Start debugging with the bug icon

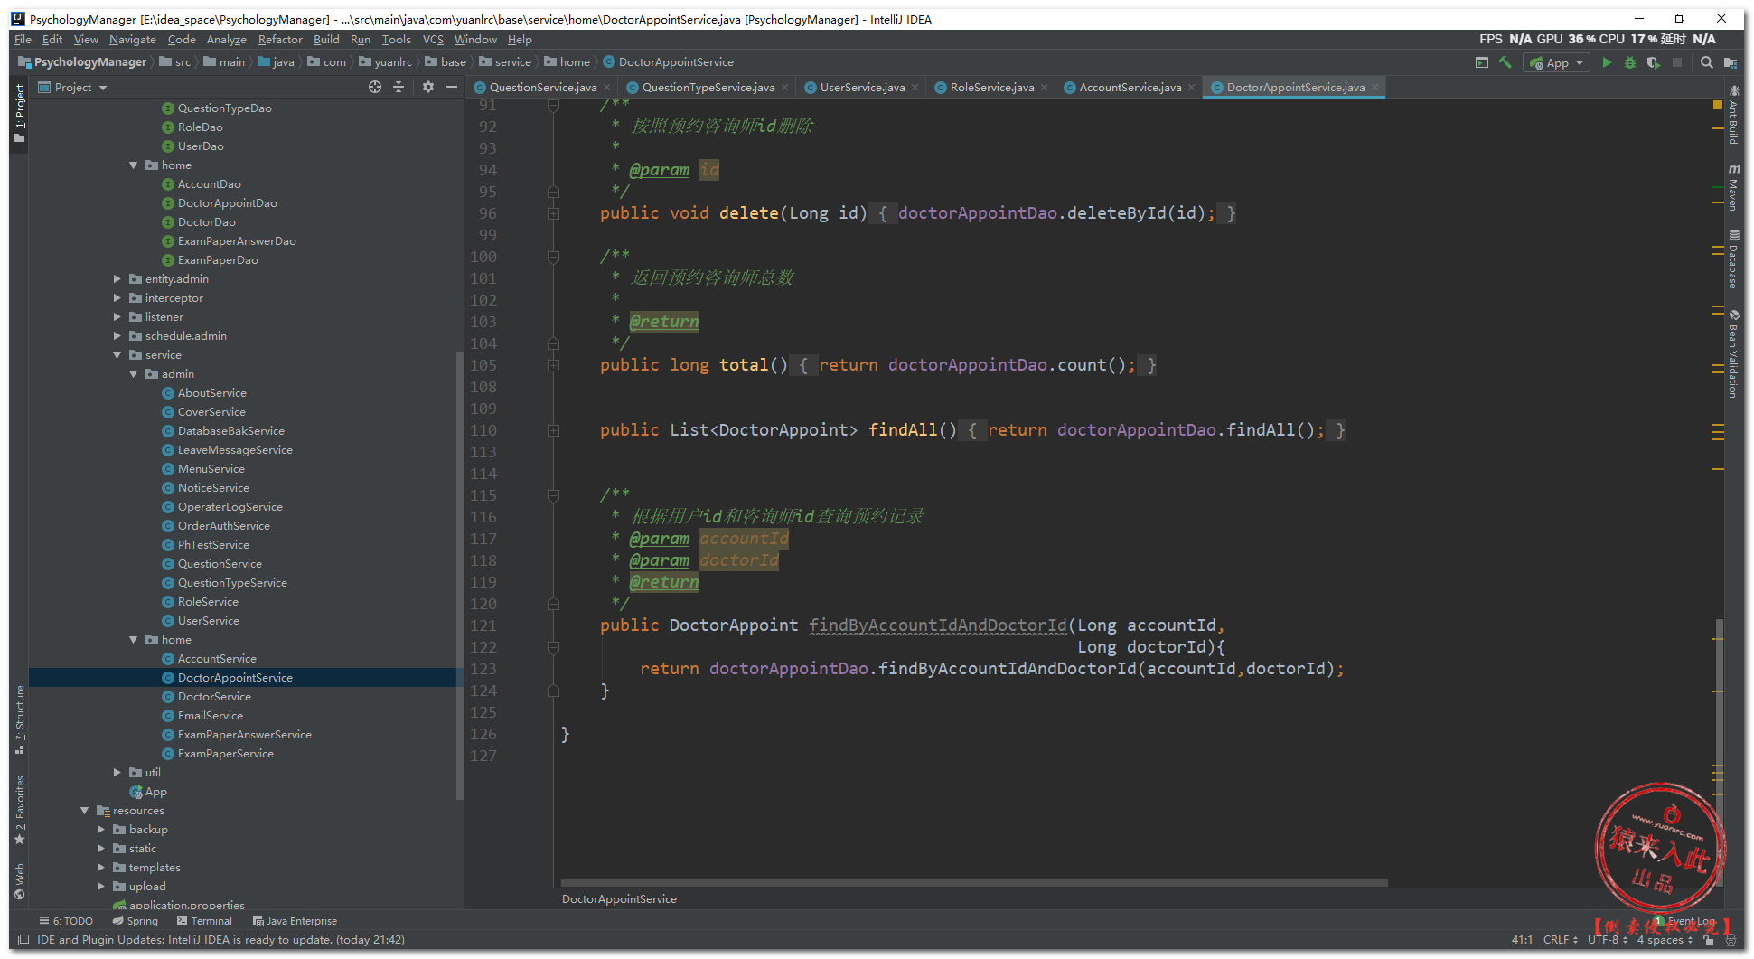coord(1629,62)
